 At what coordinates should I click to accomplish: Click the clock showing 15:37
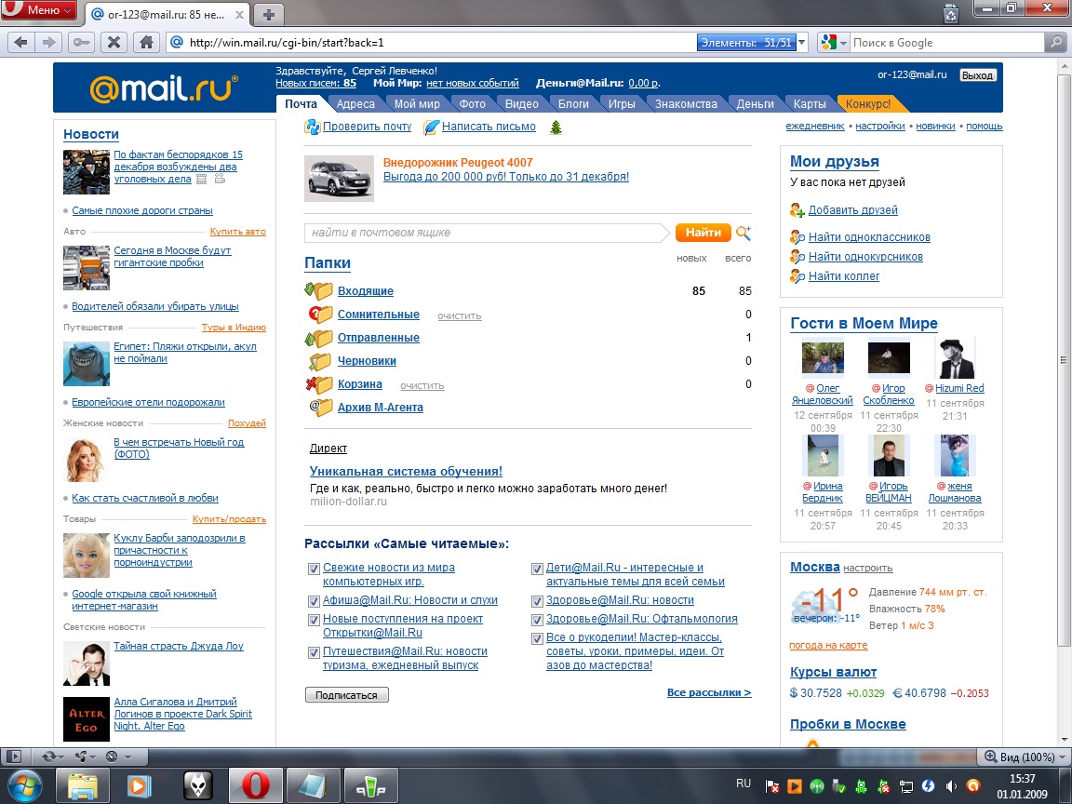[1022, 778]
